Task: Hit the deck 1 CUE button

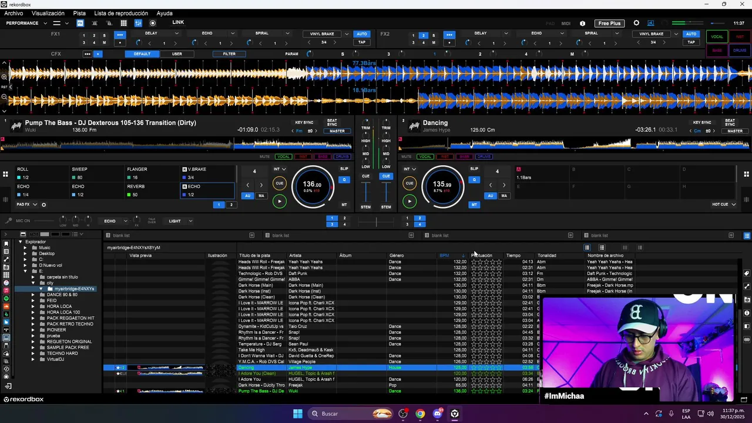Action: [x=280, y=183]
